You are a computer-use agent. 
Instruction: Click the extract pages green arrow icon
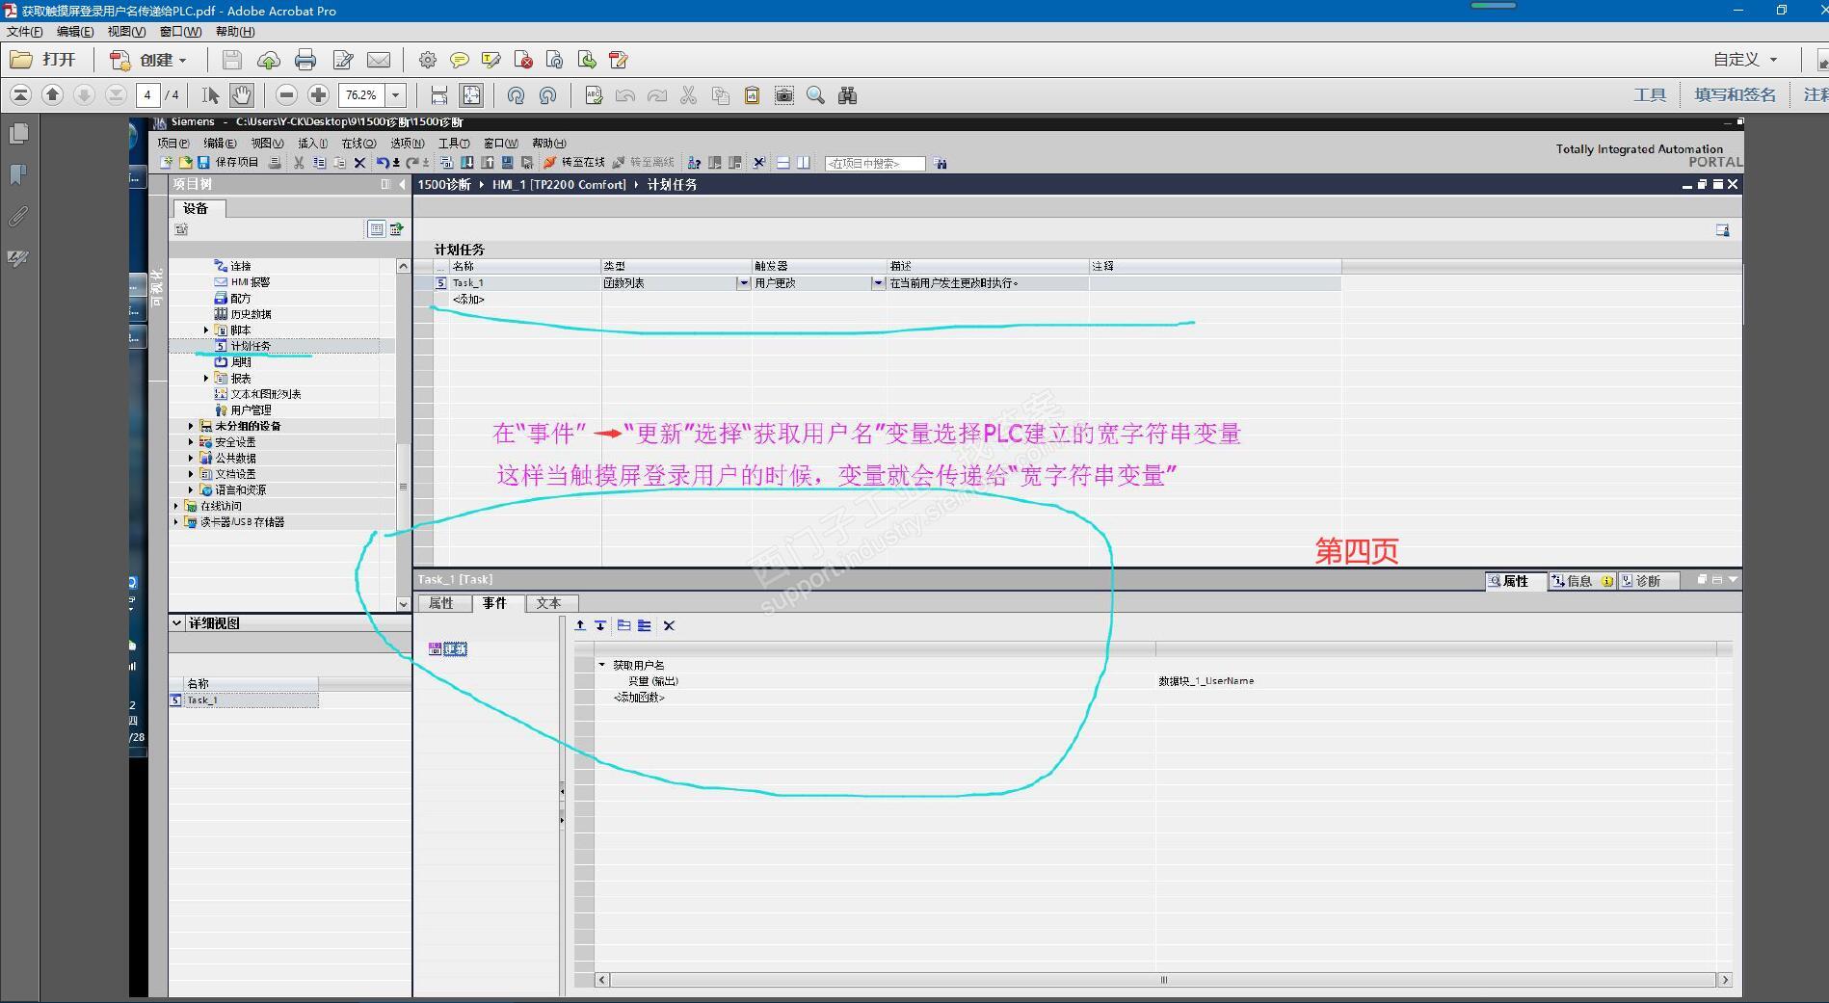tap(587, 60)
